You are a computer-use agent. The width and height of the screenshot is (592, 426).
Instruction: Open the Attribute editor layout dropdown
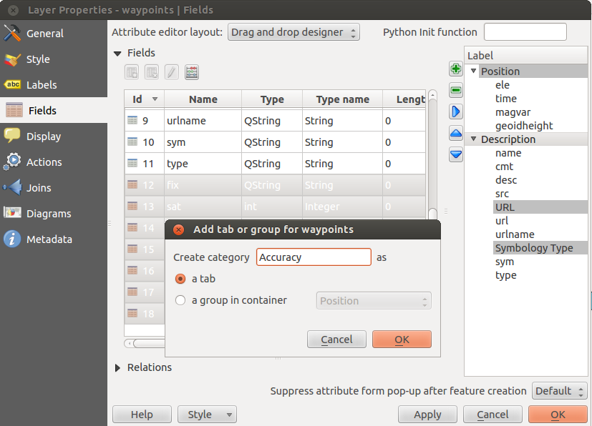tap(293, 32)
